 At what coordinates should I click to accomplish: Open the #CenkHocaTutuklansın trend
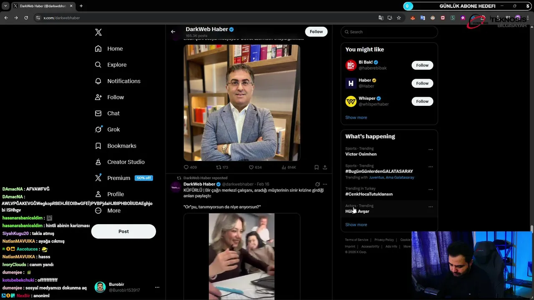click(x=369, y=194)
